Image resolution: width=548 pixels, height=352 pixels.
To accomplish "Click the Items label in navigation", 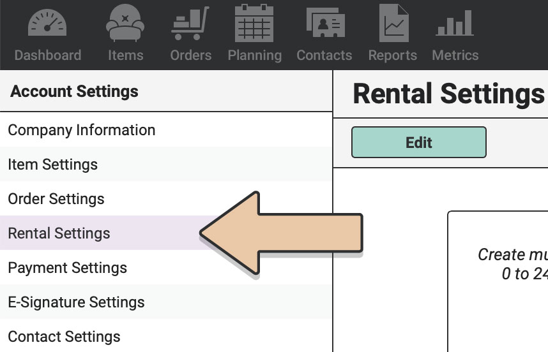I will (x=125, y=55).
